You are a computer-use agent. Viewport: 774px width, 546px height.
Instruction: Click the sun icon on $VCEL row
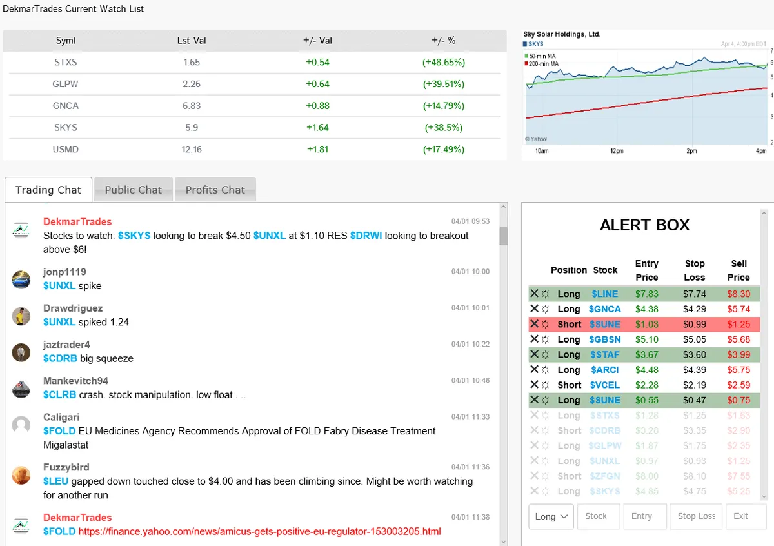coord(545,385)
